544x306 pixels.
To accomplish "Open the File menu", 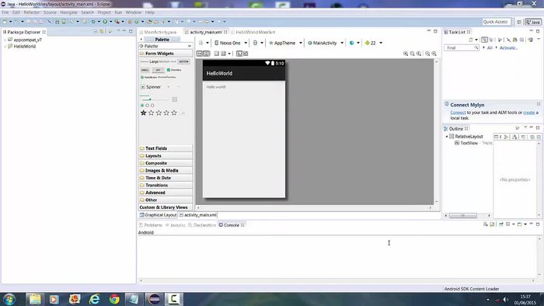I will tap(5, 12).
